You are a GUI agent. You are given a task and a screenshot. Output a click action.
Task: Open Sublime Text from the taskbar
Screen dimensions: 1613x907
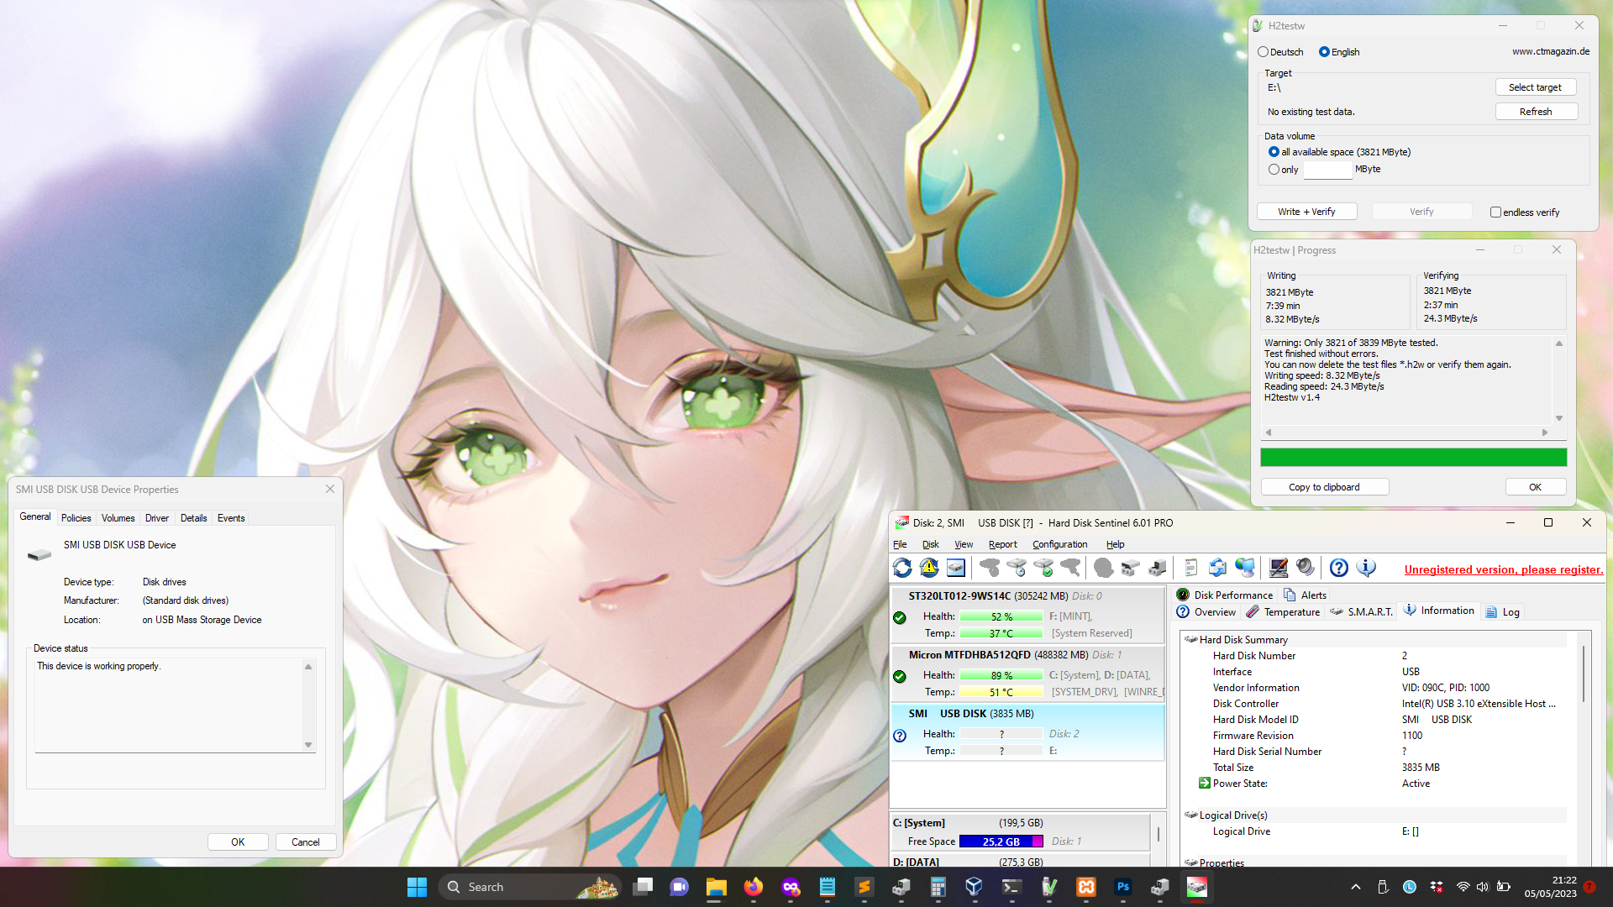click(x=864, y=887)
